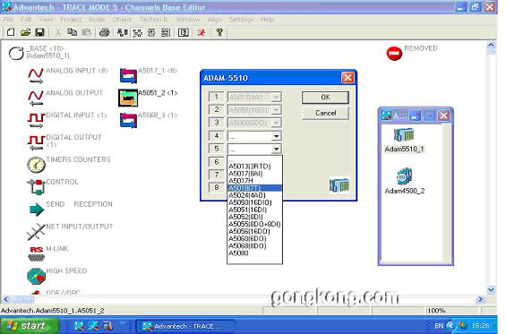Open the slot 2 A5051(16DI) dropdown

[x=276, y=110]
